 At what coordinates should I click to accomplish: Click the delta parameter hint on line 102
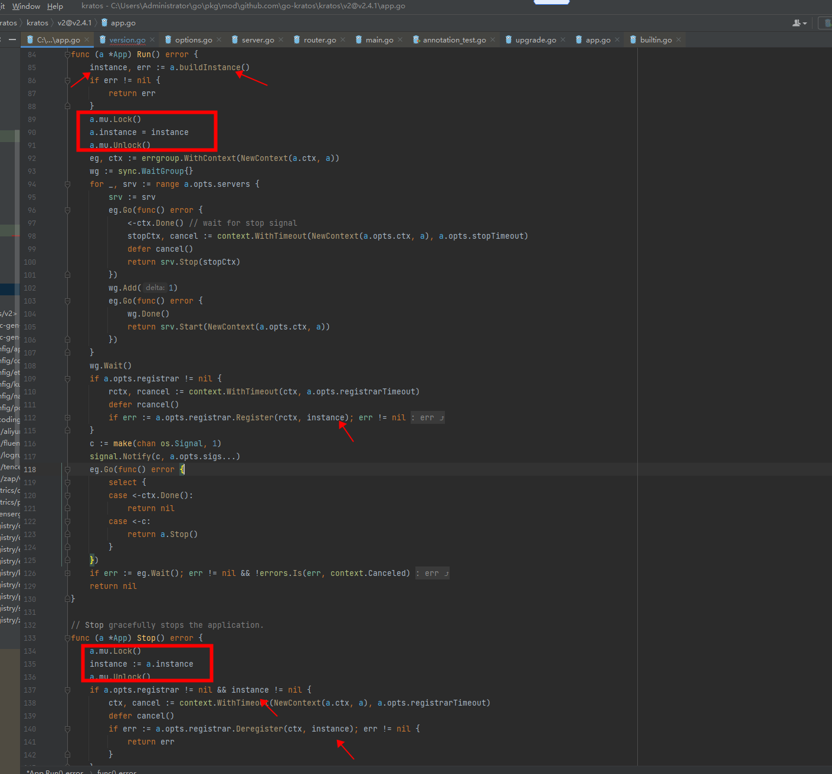(154, 288)
